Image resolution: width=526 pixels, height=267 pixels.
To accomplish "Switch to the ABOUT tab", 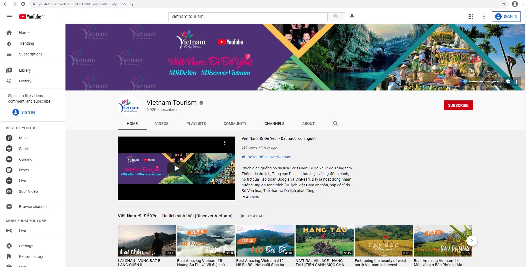I will click(x=308, y=124).
